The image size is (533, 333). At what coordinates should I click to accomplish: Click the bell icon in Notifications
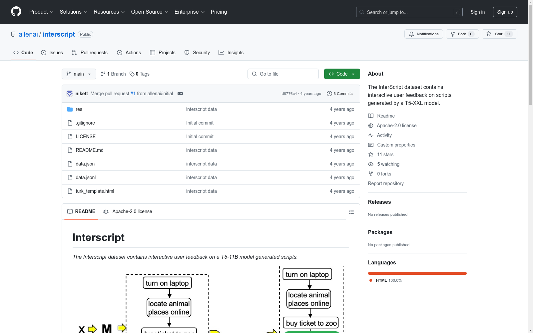click(x=411, y=34)
